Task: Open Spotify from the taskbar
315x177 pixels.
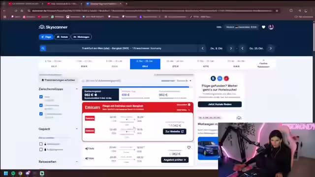Action: (x=13, y=173)
